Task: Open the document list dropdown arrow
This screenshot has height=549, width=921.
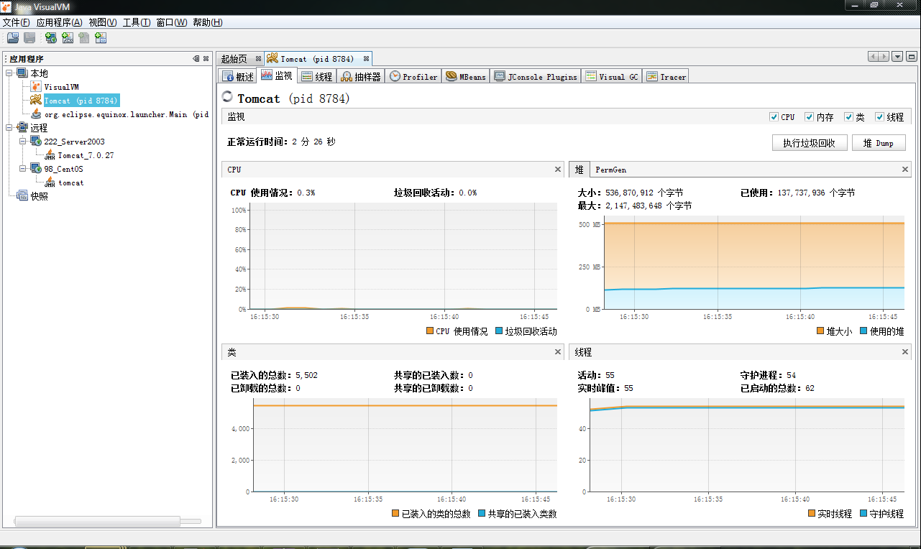Action: [x=897, y=57]
